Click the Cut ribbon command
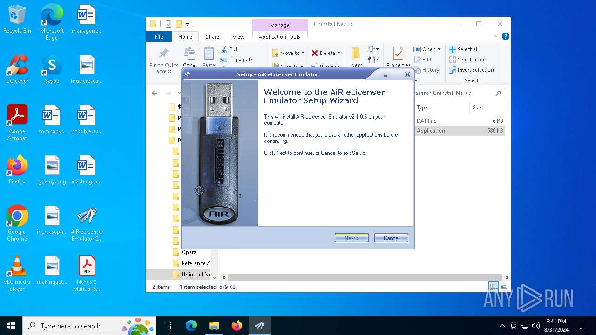 230,49
